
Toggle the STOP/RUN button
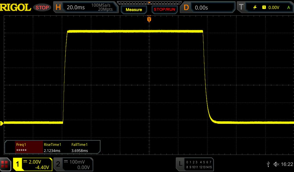[x=164, y=10]
